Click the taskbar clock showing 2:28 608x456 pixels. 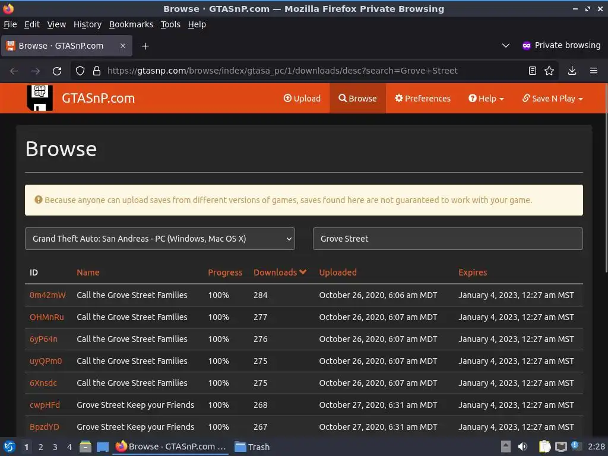[596, 446]
